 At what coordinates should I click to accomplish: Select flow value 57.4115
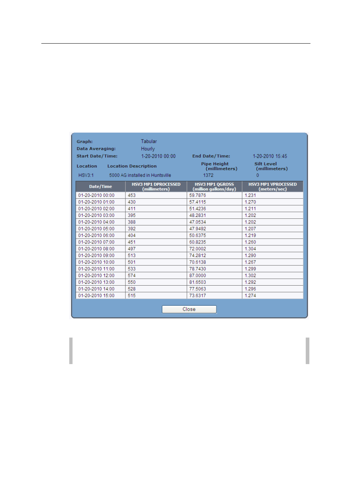[x=198, y=202]
